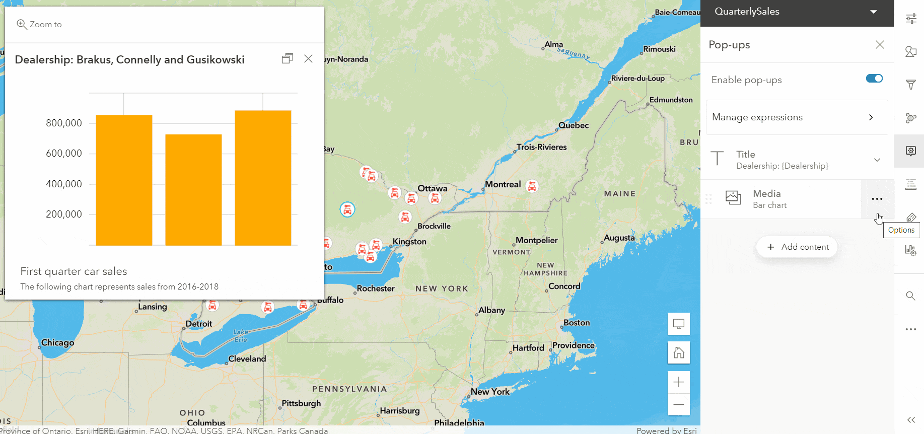Click the 200,000 axis label
This screenshot has height=434, width=924.
pos(64,214)
